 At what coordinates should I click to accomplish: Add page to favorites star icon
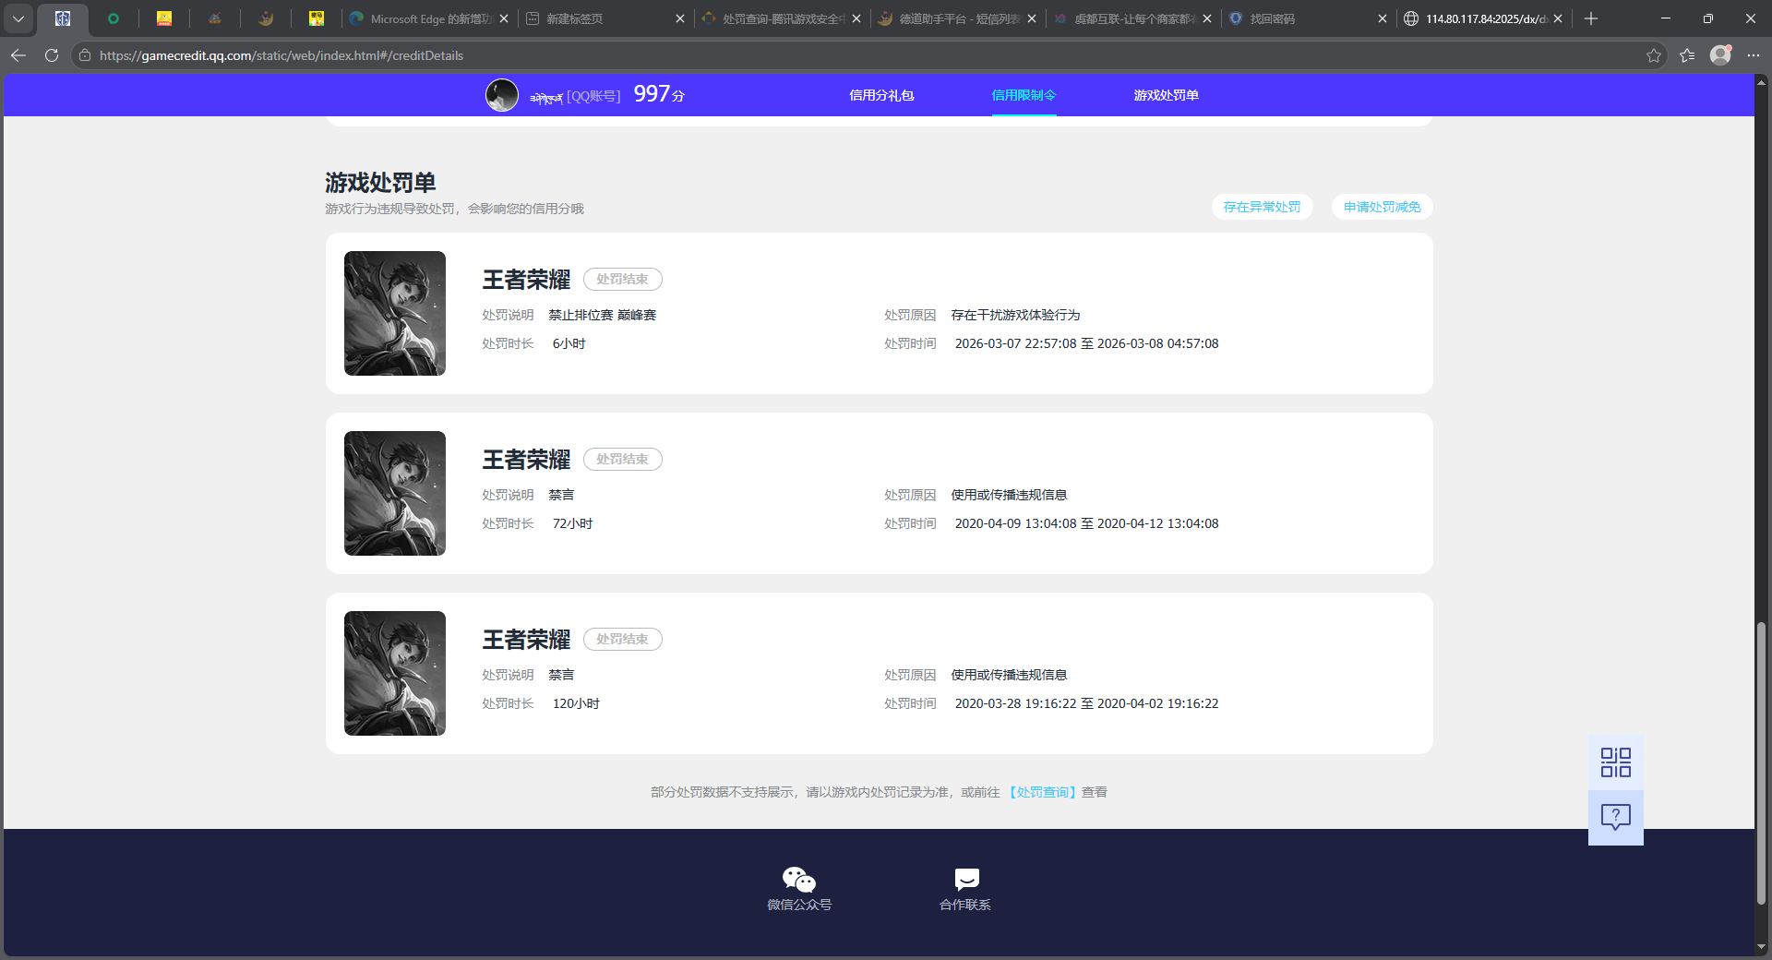coord(1653,55)
